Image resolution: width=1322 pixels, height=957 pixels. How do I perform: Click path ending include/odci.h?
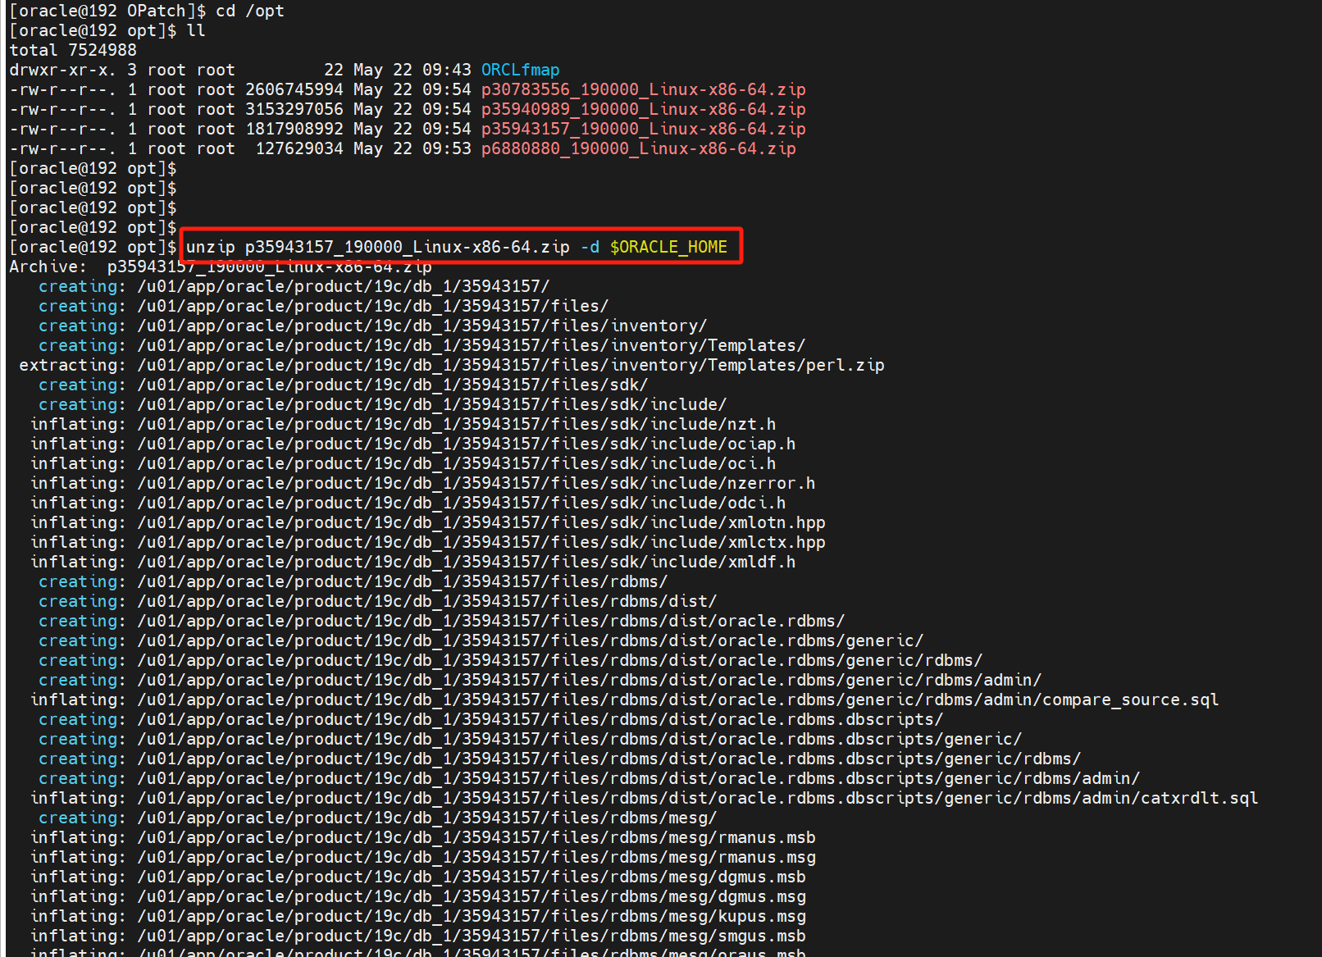click(462, 503)
